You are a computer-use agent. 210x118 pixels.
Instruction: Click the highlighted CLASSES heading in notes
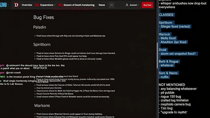(x=166, y=15)
